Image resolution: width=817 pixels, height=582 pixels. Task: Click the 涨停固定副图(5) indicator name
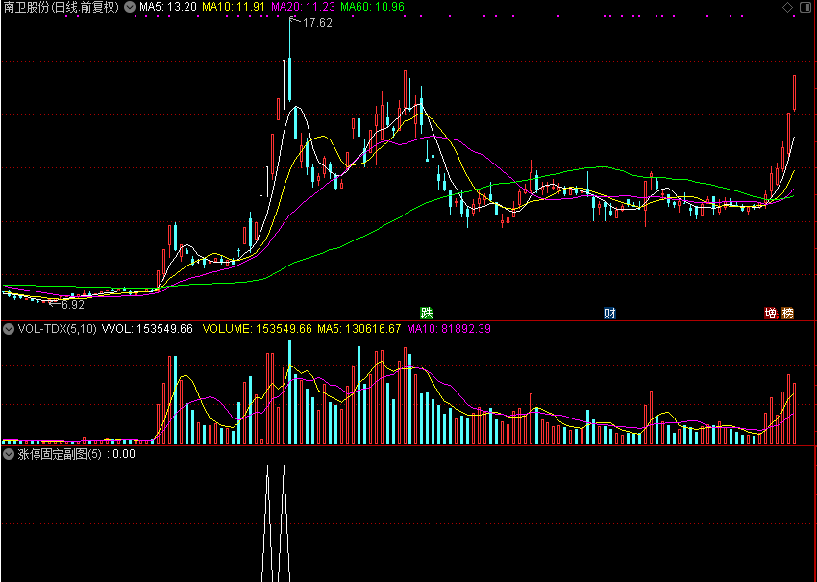click(x=60, y=454)
